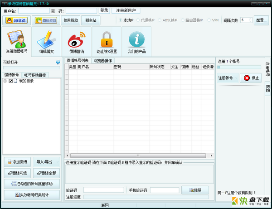The height and width of the screenshot is (209, 272).
Task: Click the 到主站 button
Action: (91, 20)
